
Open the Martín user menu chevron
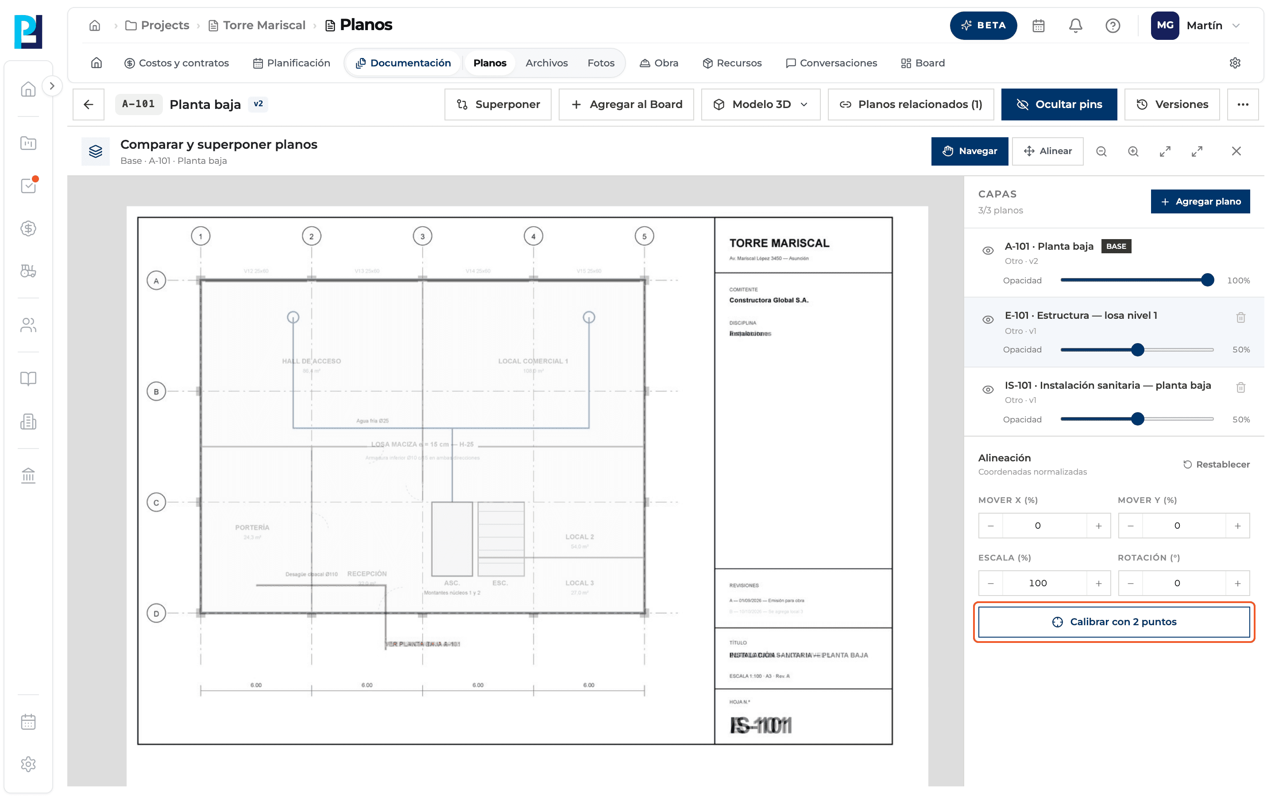(1236, 25)
